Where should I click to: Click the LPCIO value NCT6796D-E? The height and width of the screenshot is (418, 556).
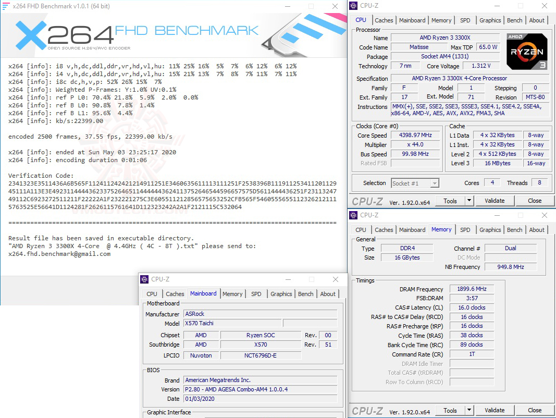click(261, 355)
